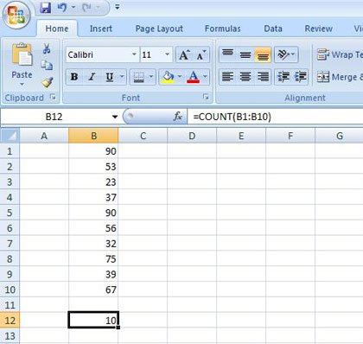The height and width of the screenshot is (344, 363).
Task: Align text left in the cell
Action: point(228,77)
